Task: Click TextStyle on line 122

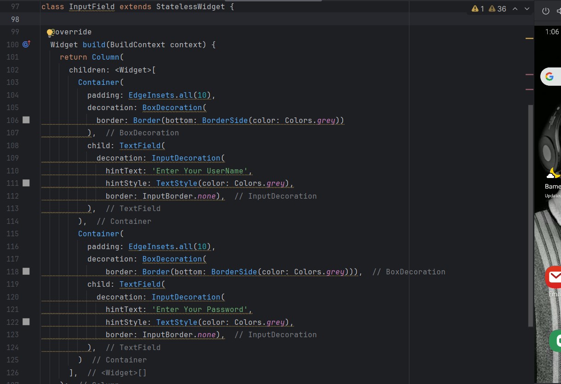Action: pyautogui.click(x=177, y=323)
